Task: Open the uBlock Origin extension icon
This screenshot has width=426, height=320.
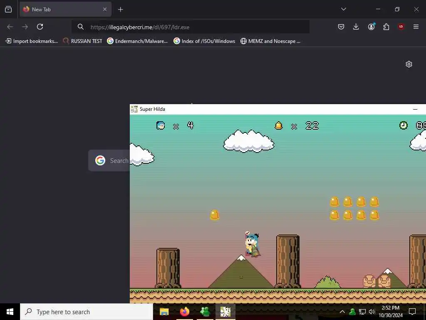Action: click(x=401, y=27)
